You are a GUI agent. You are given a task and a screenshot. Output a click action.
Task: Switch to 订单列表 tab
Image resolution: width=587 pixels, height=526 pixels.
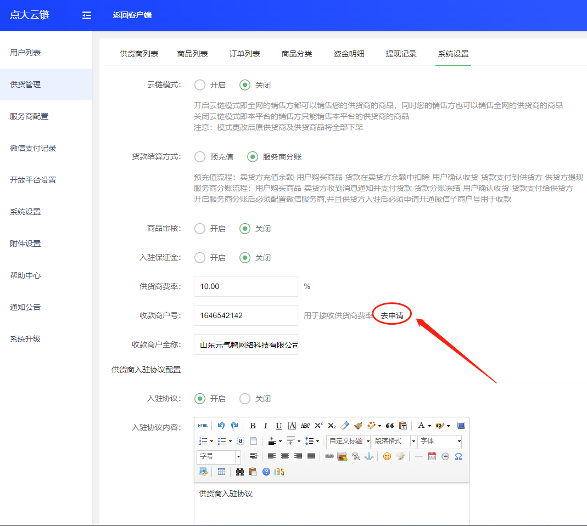click(x=244, y=54)
